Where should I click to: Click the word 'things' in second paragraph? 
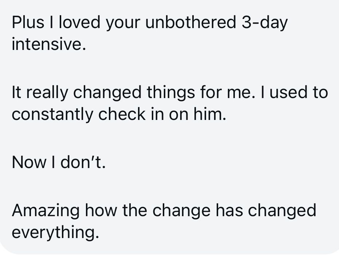point(171,93)
